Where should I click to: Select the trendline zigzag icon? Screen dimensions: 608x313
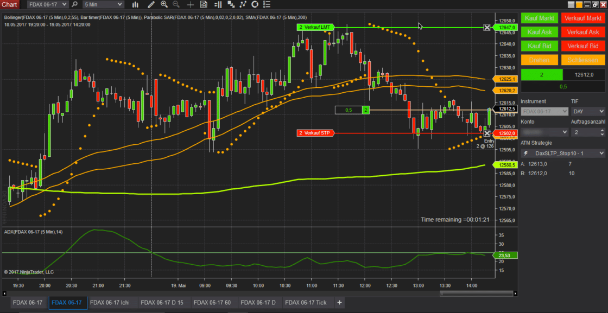[x=243, y=4]
